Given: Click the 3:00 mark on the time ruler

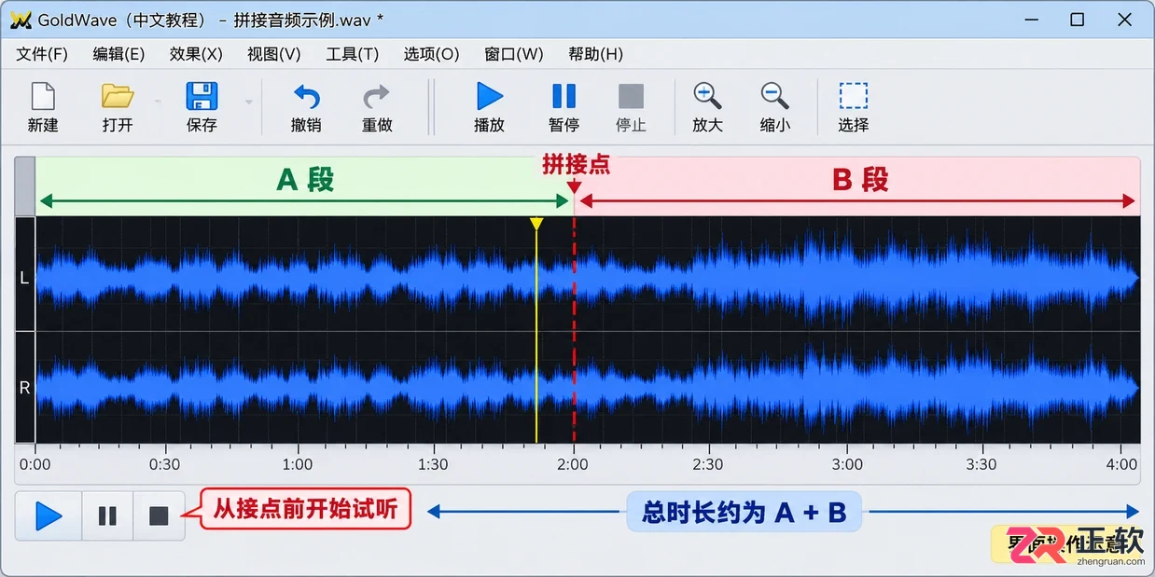Looking at the screenshot, I should coord(847,464).
